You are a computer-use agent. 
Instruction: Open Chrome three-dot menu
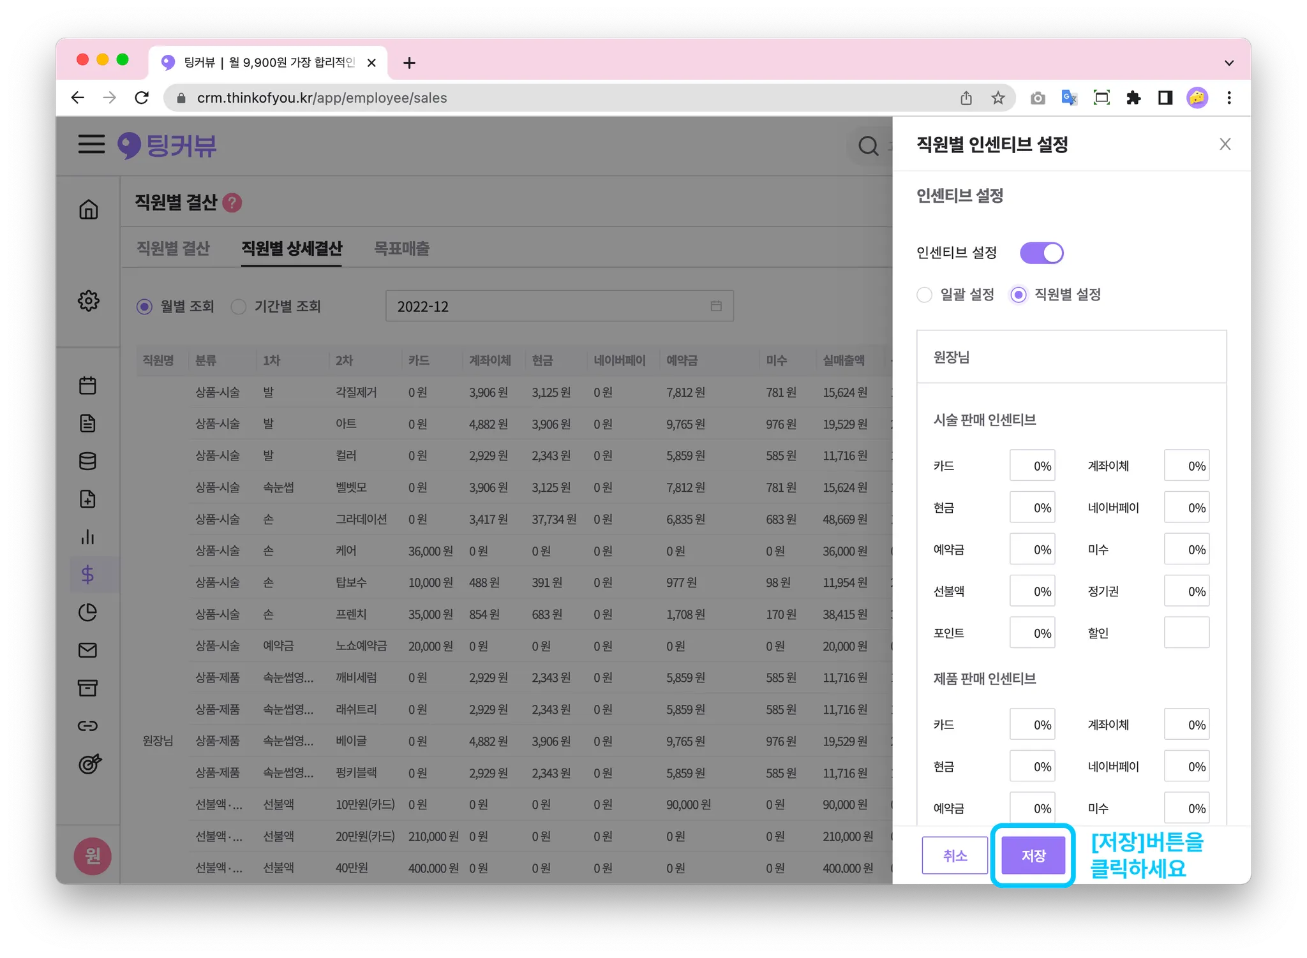click(x=1229, y=98)
